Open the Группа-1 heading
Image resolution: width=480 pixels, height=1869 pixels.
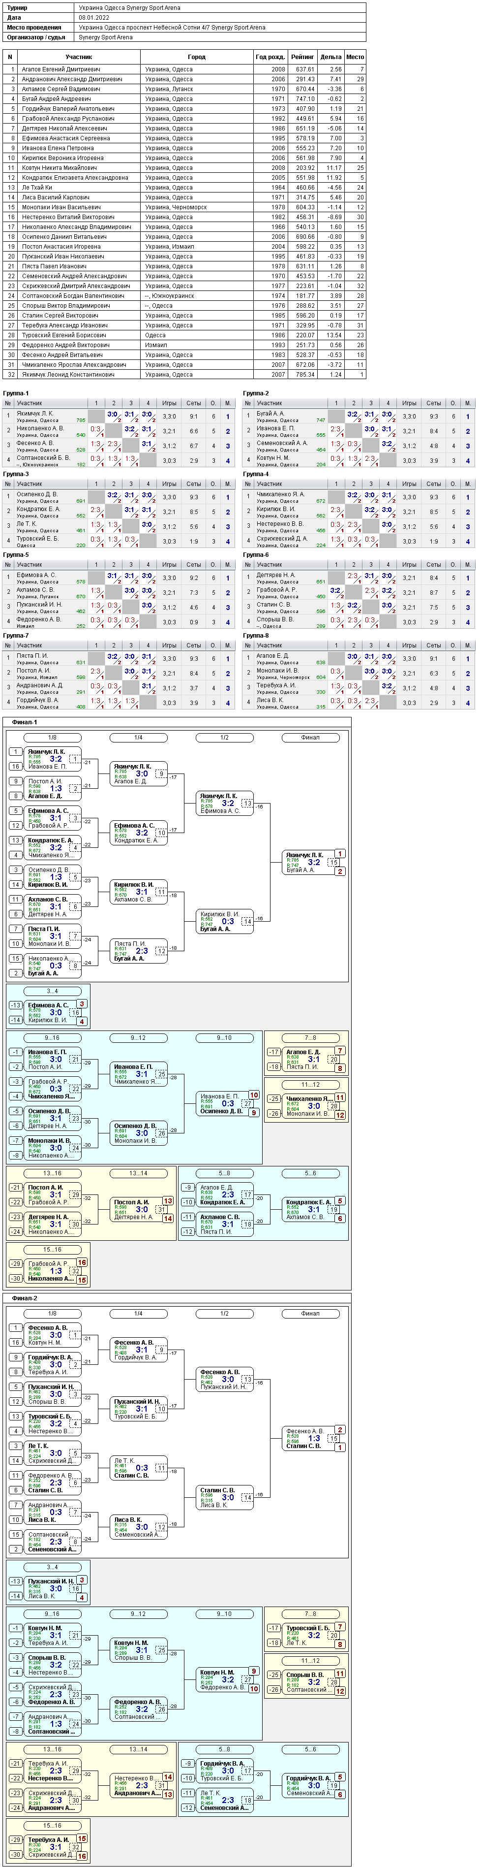[x=16, y=393]
